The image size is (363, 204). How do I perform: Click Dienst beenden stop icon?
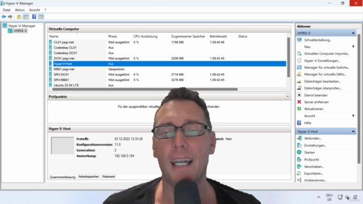tap(299, 95)
